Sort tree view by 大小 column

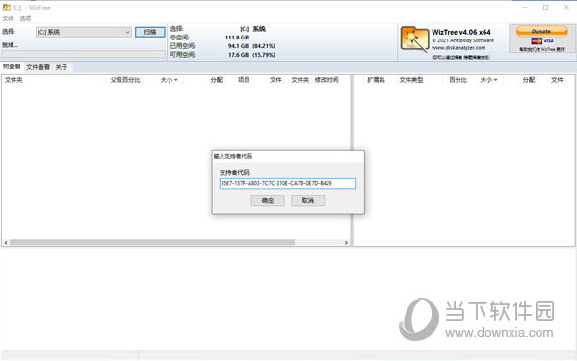(x=169, y=80)
